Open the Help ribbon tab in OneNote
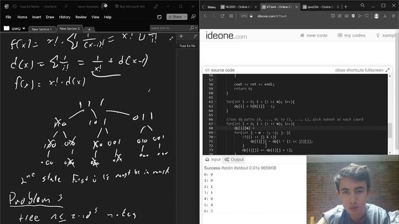The width and height of the screenshot is (399, 224). click(x=108, y=17)
